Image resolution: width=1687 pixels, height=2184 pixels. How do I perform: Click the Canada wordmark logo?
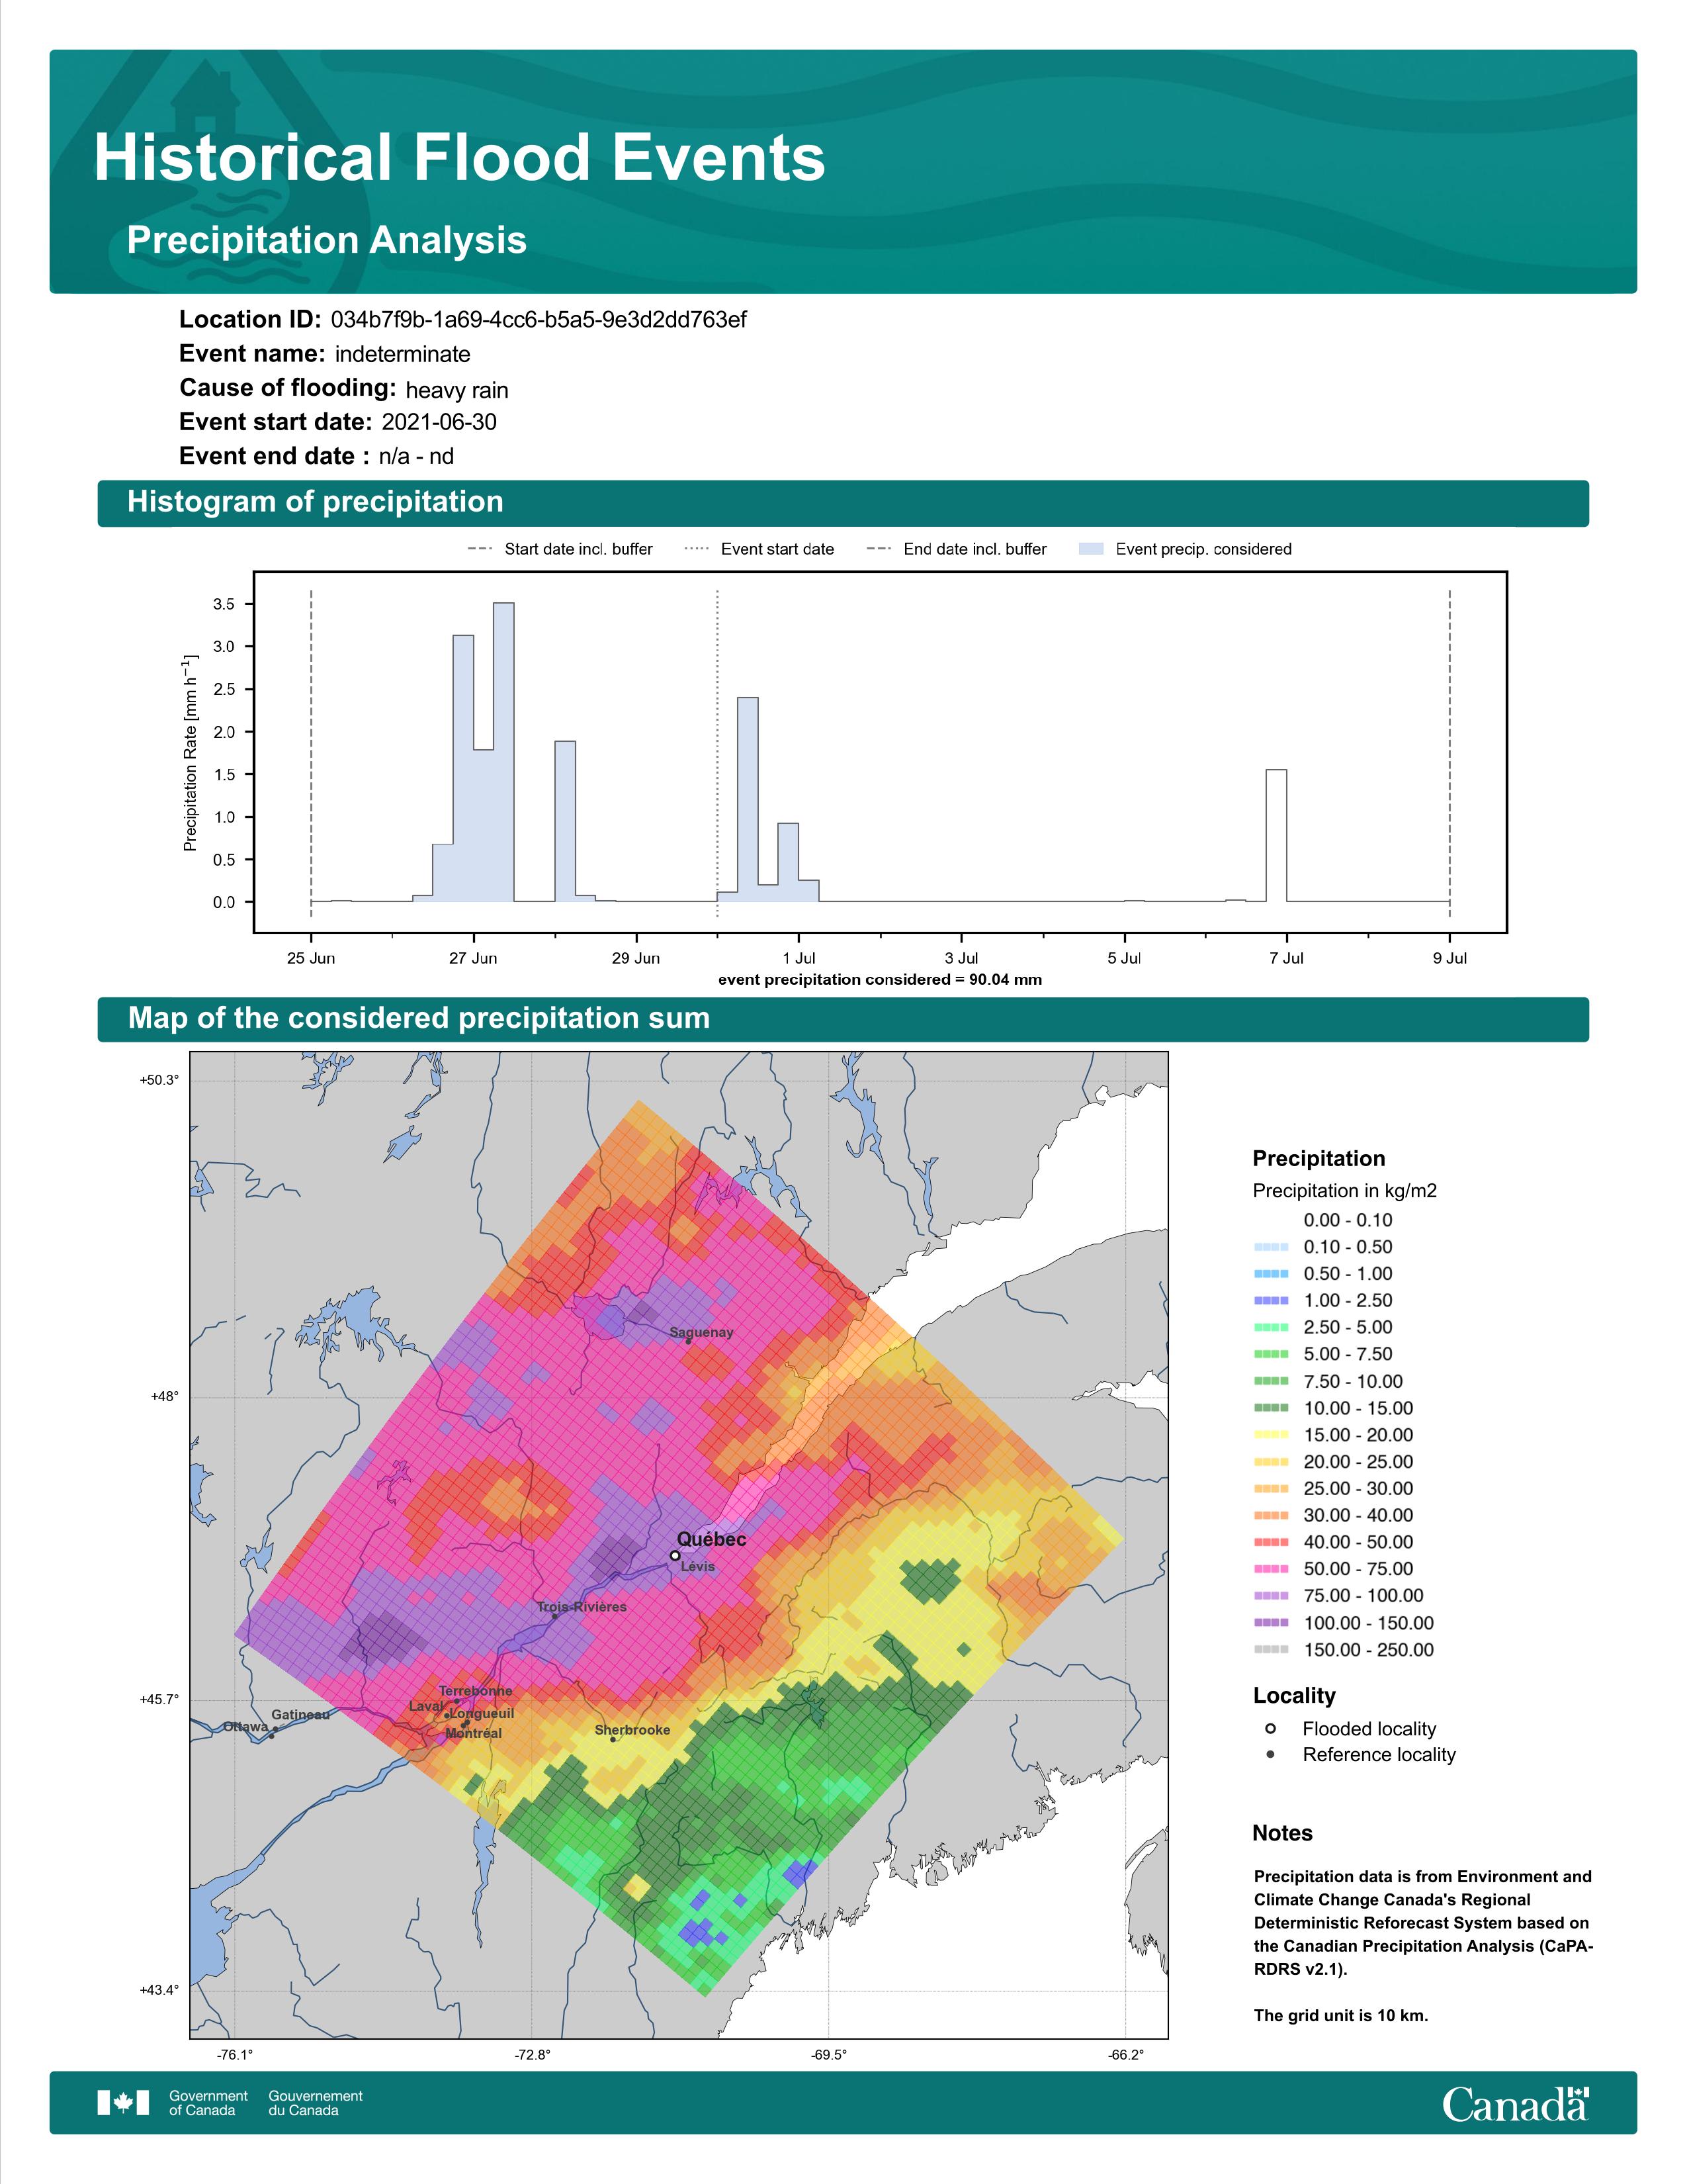(x=1515, y=2104)
